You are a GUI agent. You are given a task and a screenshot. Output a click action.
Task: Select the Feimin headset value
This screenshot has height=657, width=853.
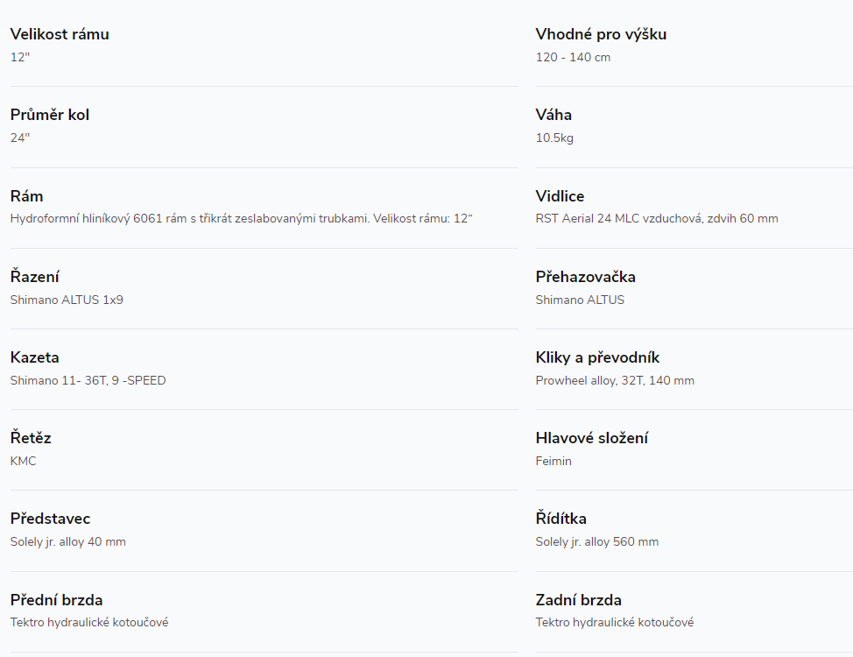[553, 461]
